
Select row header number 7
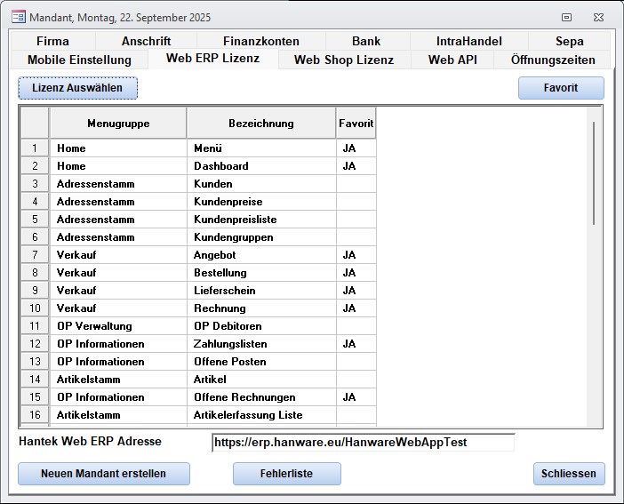click(x=35, y=255)
